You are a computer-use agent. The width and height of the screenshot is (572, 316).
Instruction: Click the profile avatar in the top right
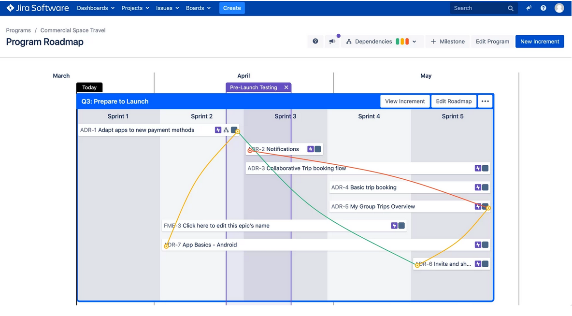point(559,8)
